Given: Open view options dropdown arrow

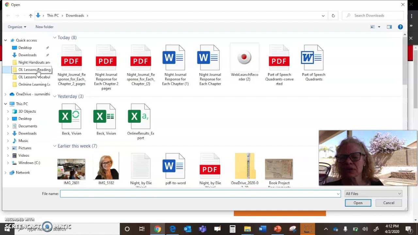Looking at the screenshot, I should pyautogui.click(x=379, y=27).
